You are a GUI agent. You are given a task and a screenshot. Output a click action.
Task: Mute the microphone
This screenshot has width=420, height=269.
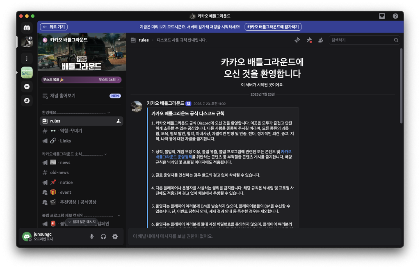pyautogui.click(x=92, y=237)
